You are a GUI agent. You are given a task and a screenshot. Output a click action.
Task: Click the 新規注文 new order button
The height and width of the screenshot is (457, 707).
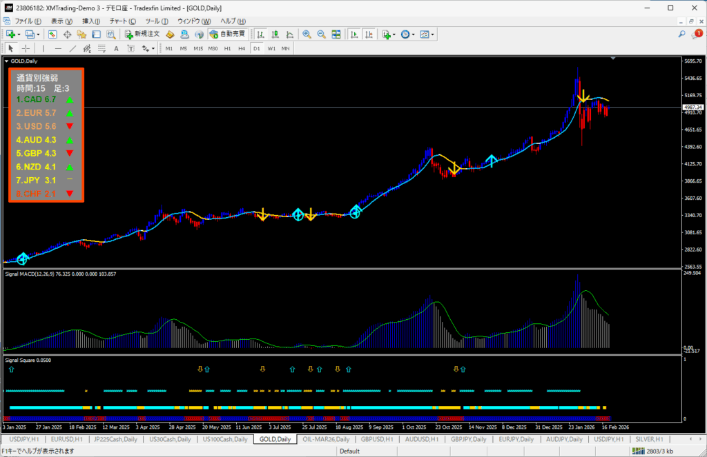pyautogui.click(x=142, y=34)
